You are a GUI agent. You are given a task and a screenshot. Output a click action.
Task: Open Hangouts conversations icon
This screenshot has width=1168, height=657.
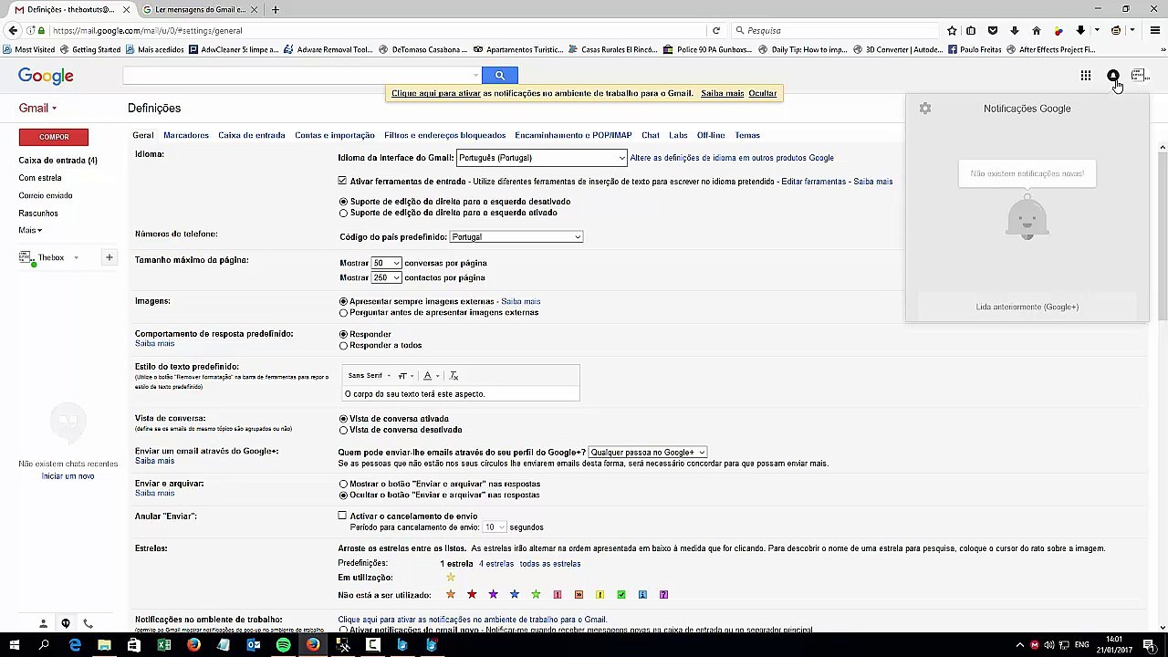[66, 624]
